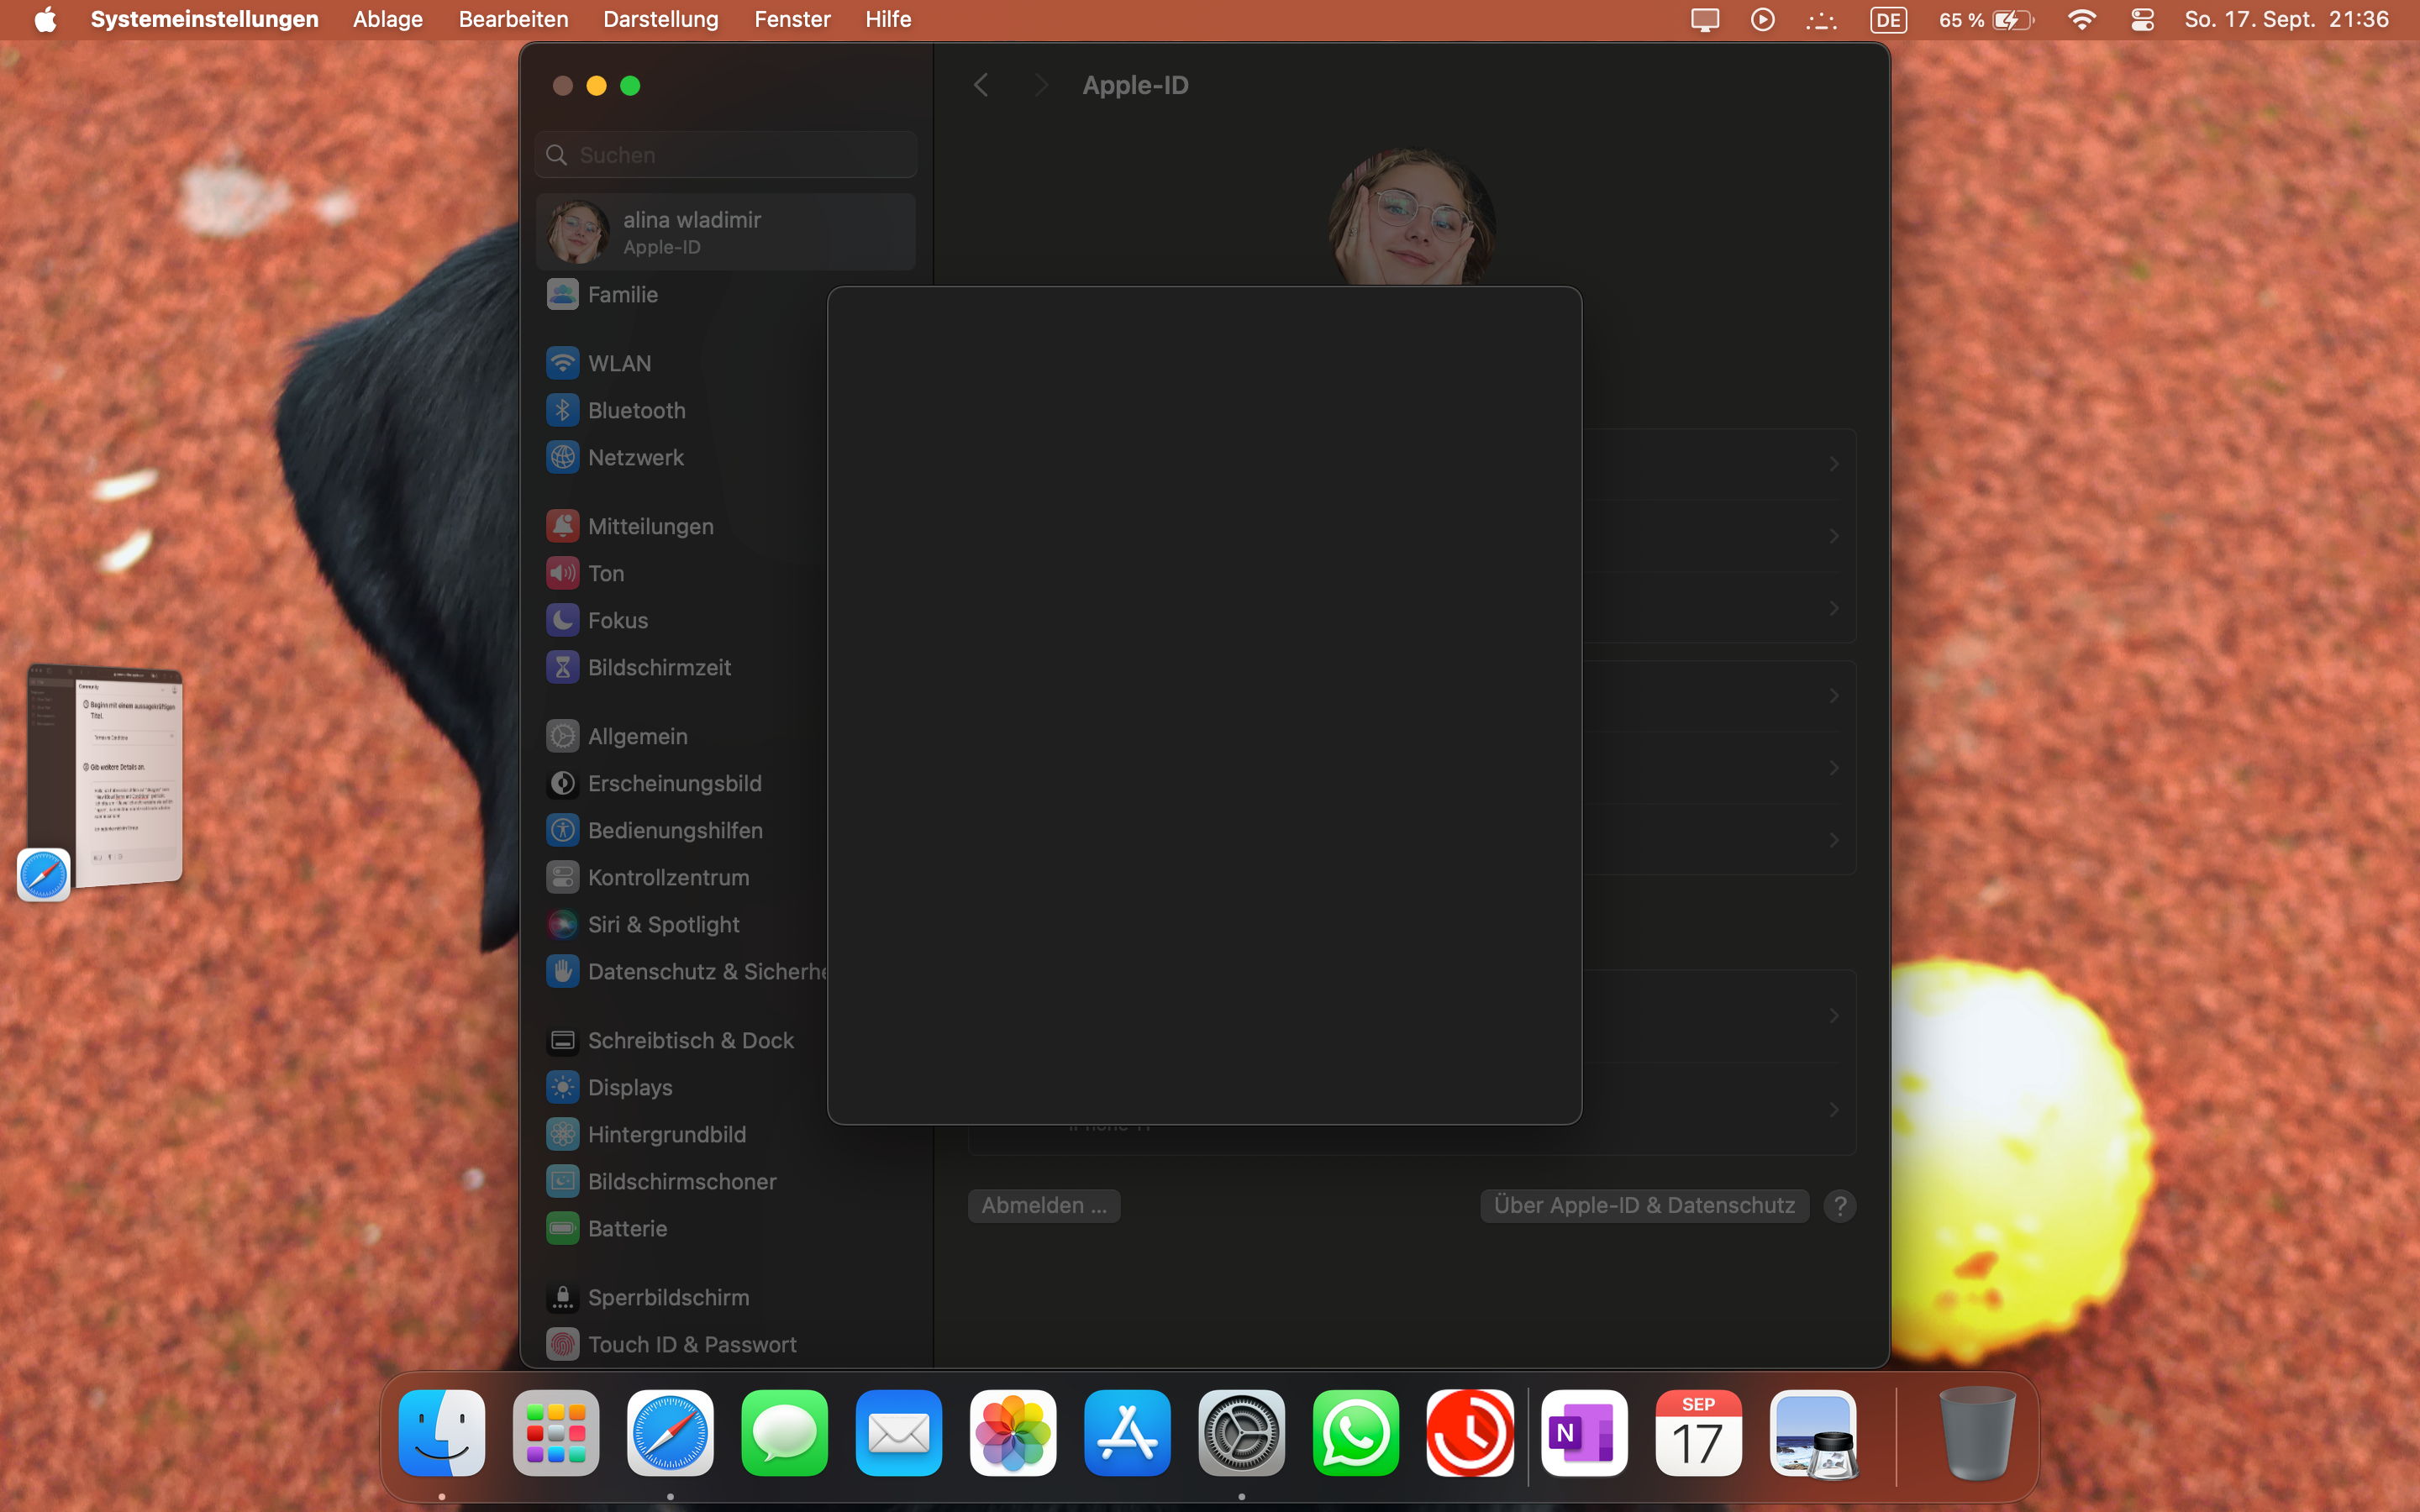Open Bildschirmzeit settings
The width and height of the screenshot is (2420, 1512).
(x=659, y=667)
